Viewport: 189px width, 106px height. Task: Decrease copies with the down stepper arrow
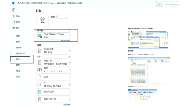point(66,18)
